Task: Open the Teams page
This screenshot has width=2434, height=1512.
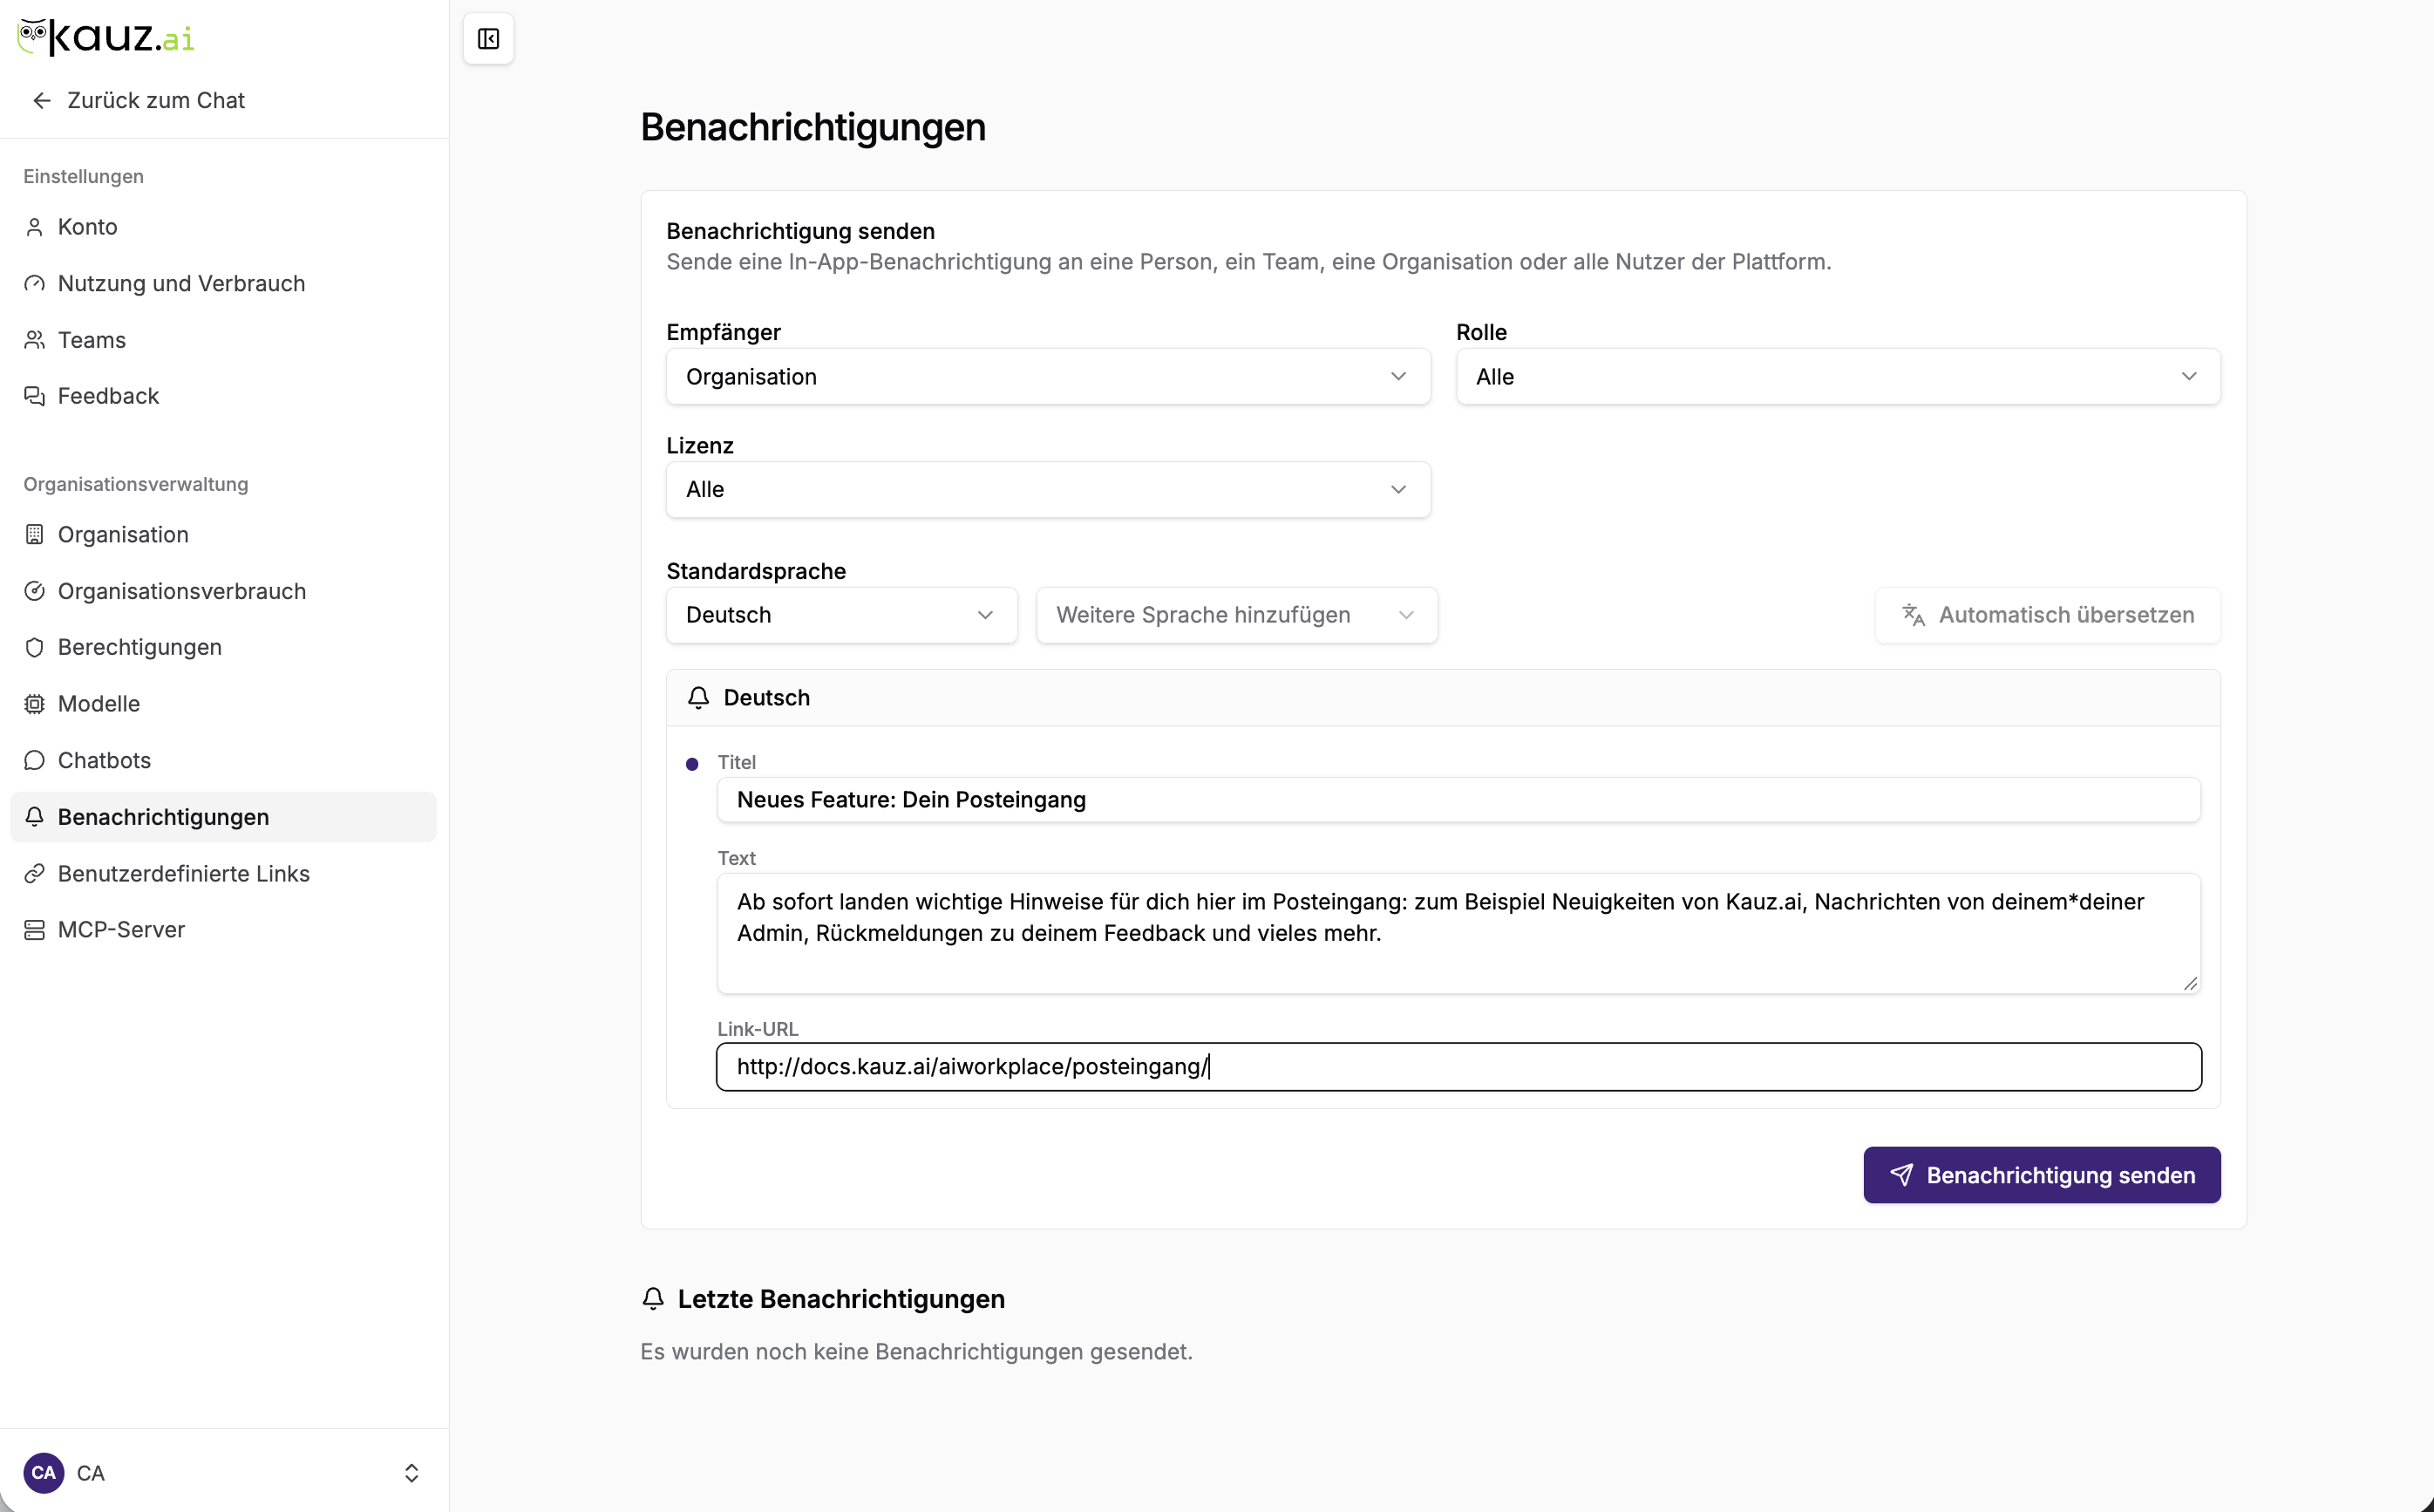Action: tap(223, 340)
